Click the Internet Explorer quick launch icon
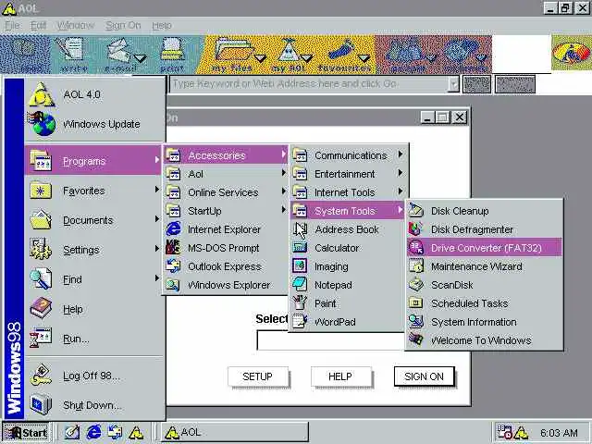Image resolution: width=592 pixels, height=444 pixels. 93,432
